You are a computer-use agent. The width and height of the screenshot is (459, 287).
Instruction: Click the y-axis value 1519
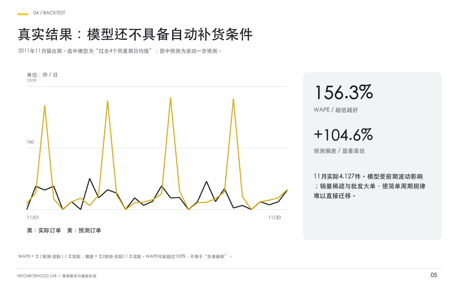pos(31,80)
